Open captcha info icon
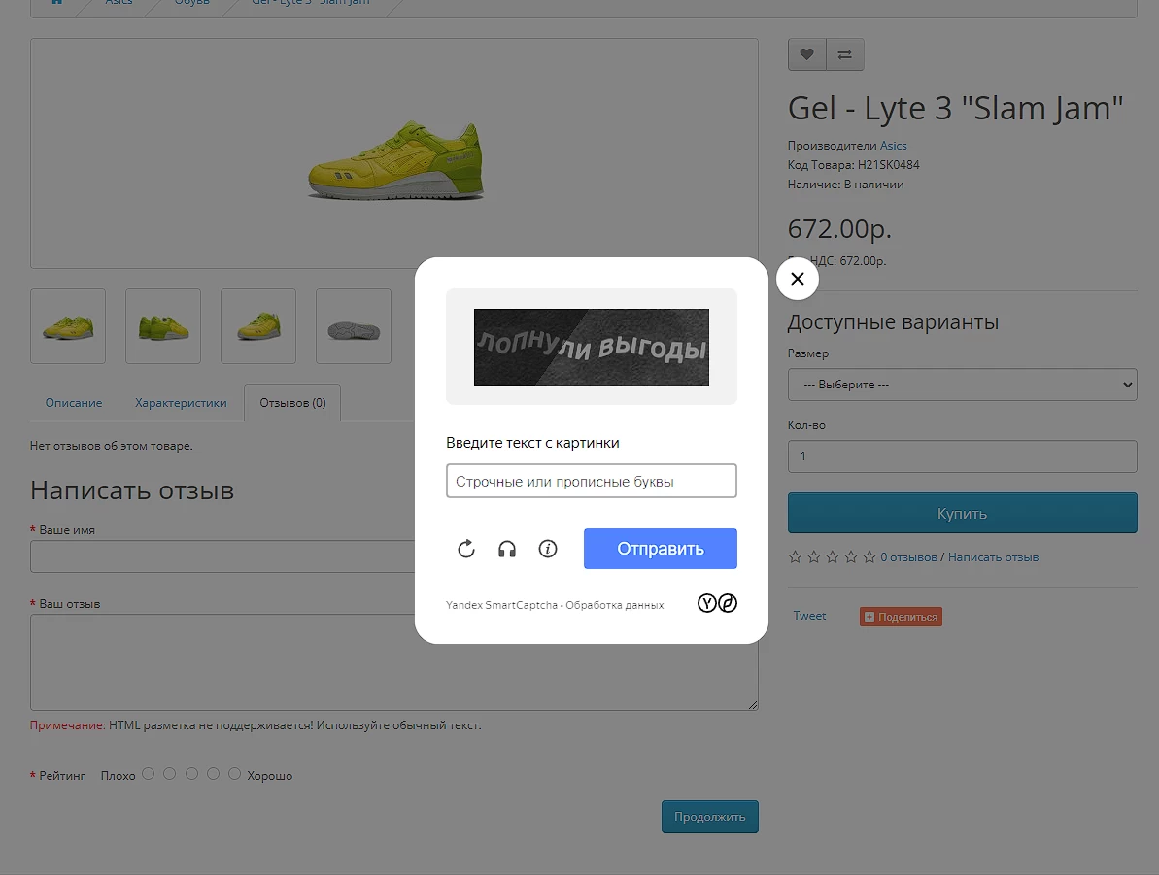The width and height of the screenshot is (1159, 875). (548, 549)
